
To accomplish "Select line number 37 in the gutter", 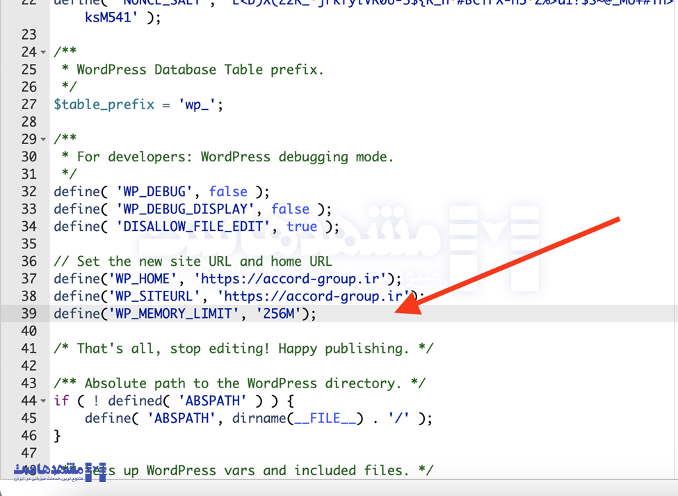I will point(29,279).
